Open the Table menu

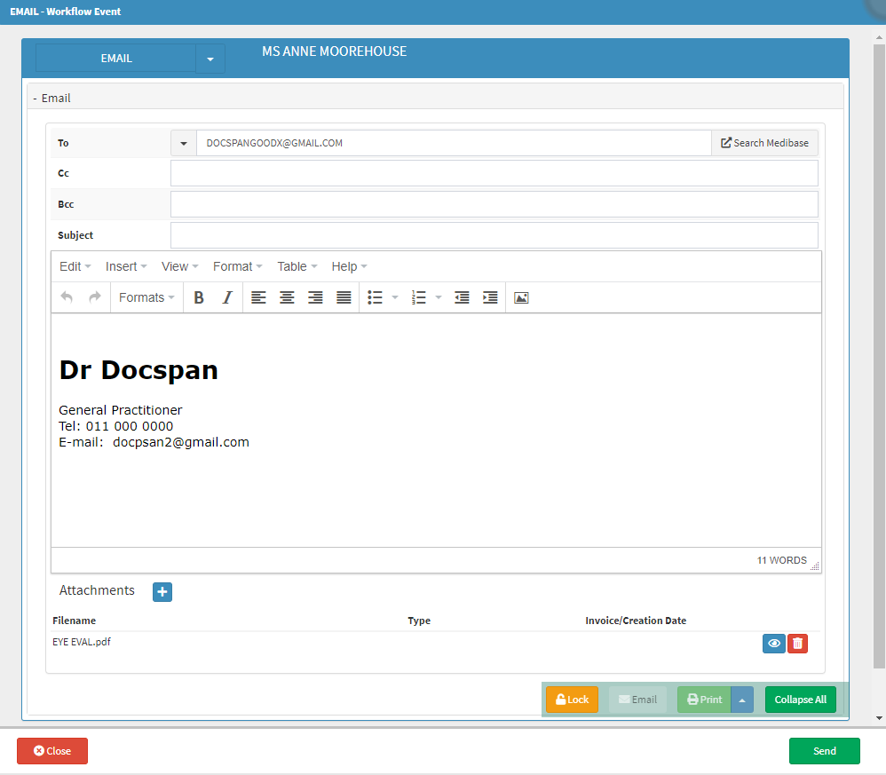click(x=297, y=266)
